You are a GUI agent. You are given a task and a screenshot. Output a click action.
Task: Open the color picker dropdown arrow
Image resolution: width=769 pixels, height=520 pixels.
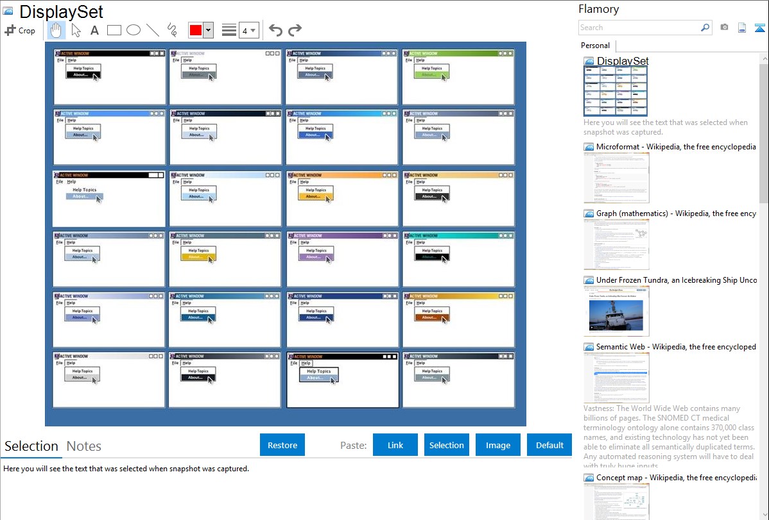(x=208, y=30)
